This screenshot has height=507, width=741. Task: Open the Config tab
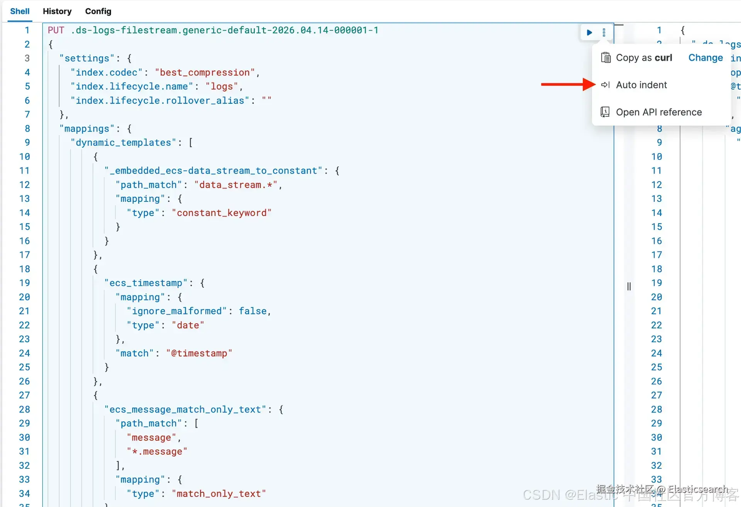pyautogui.click(x=98, y=11)
